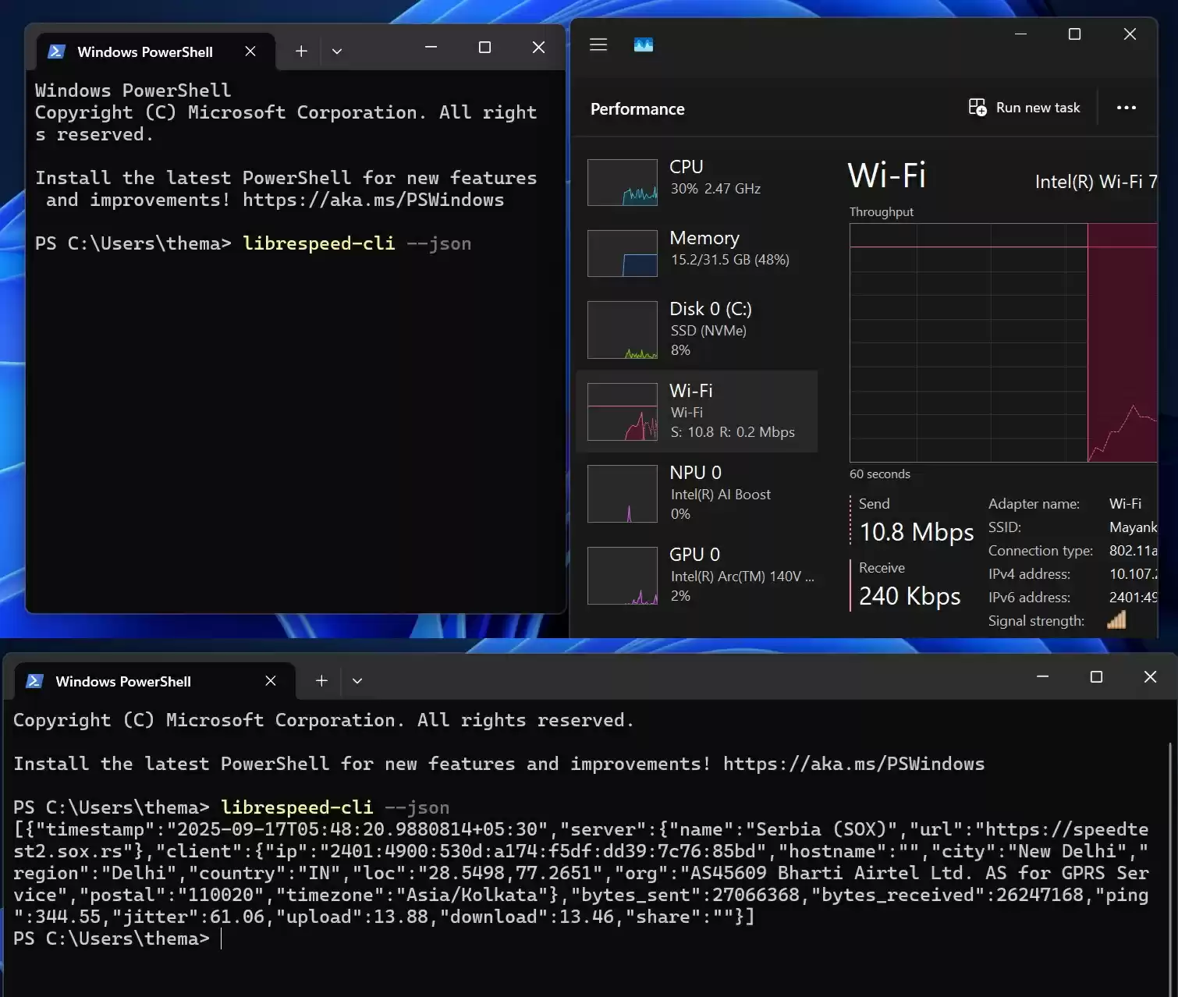Select the Windows PowerShell tab in bottom window
This screenshot has width=1178, height=997.
(123, 680)
